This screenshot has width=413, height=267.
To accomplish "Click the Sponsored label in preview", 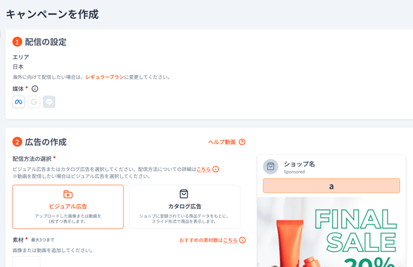I will point(294,172).
